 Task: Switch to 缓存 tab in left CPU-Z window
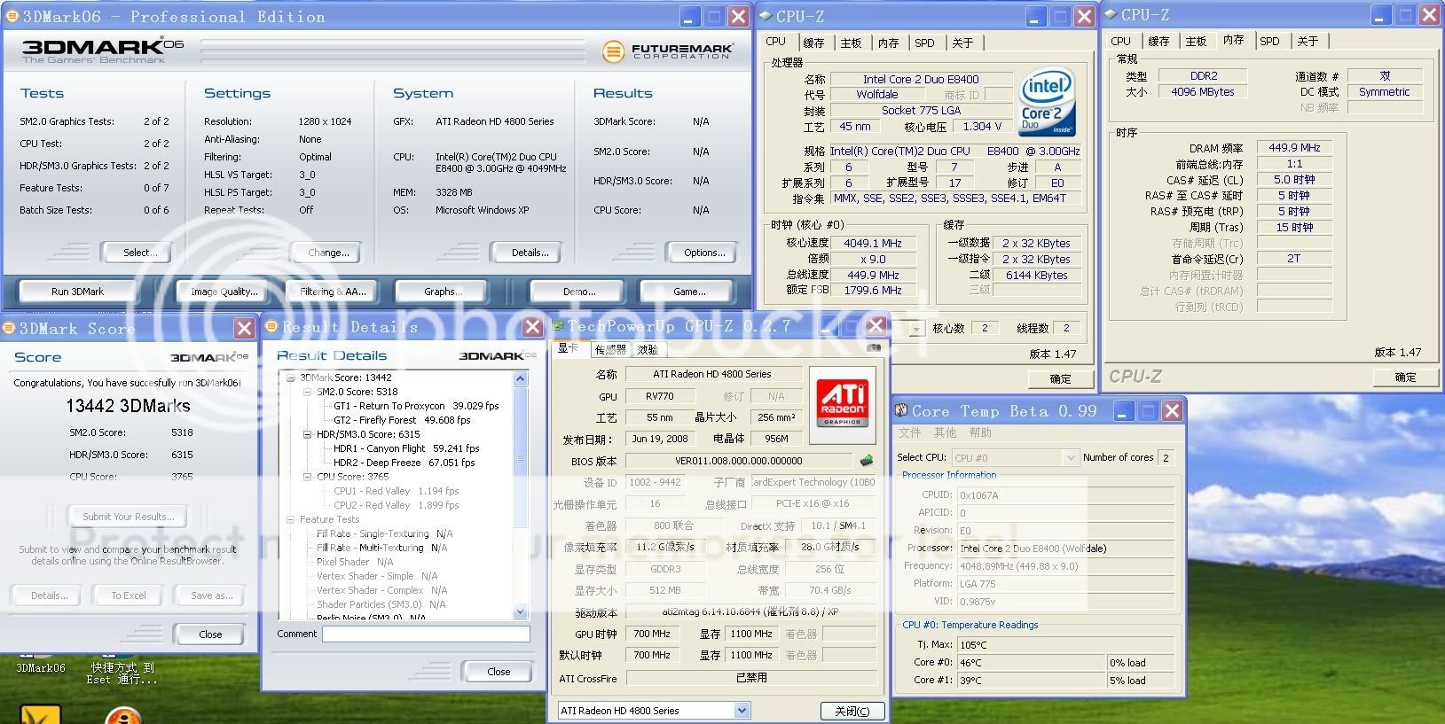click(813, 43)
